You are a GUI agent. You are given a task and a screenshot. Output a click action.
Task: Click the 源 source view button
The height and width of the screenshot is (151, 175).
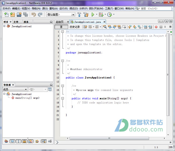pyautogui.click(x=61, y=27)
